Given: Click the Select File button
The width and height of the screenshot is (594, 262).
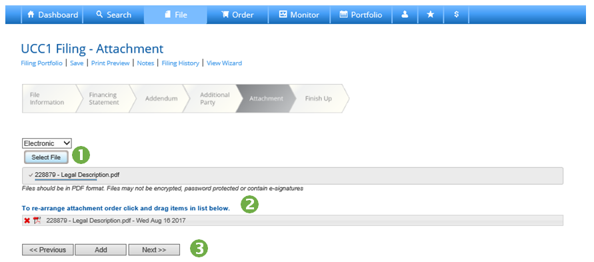Looking at the screenshot, I should click(x=46, y=157).
